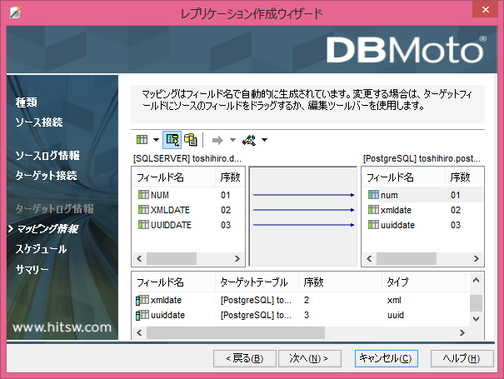Click bottom list scroll right arrow

pyautogui.click(x=462, y=332)
